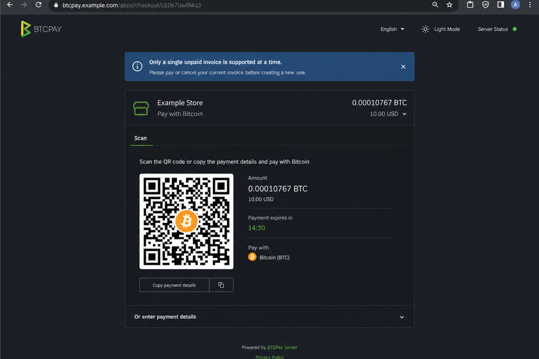Click the browser forward arrow
The width and height of the screenshot is (539, 359).
24,5
